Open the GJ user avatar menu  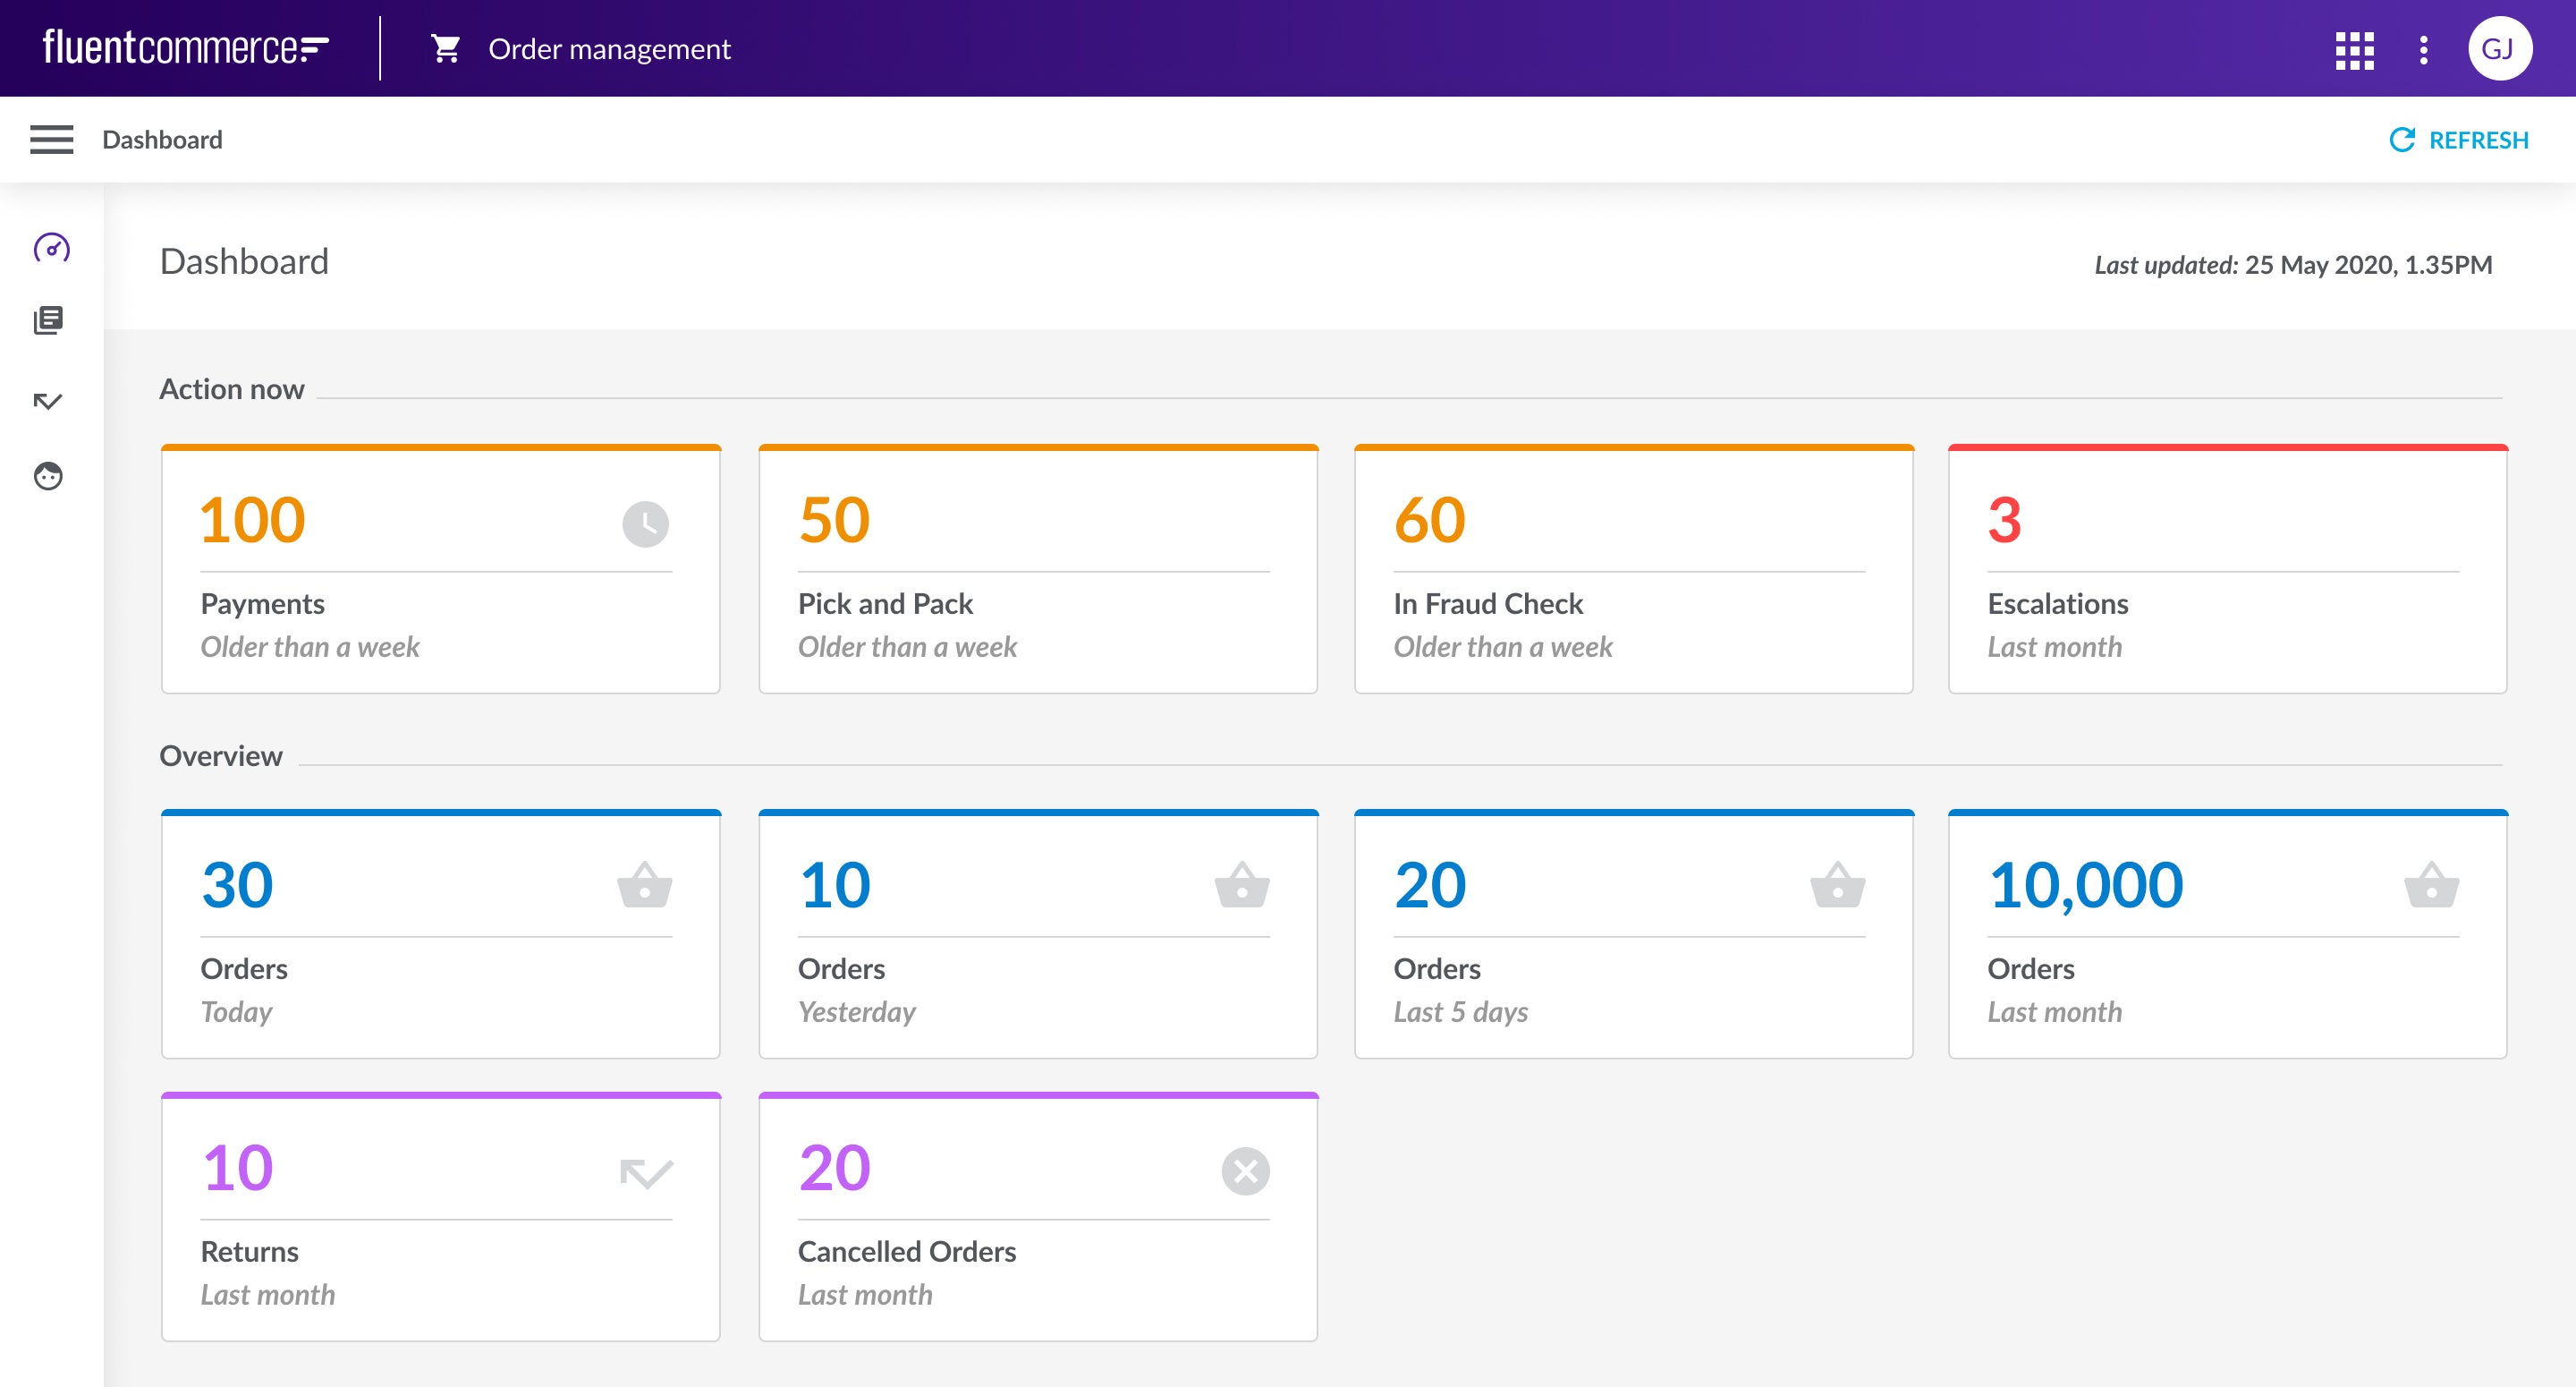pos(2501,48)
